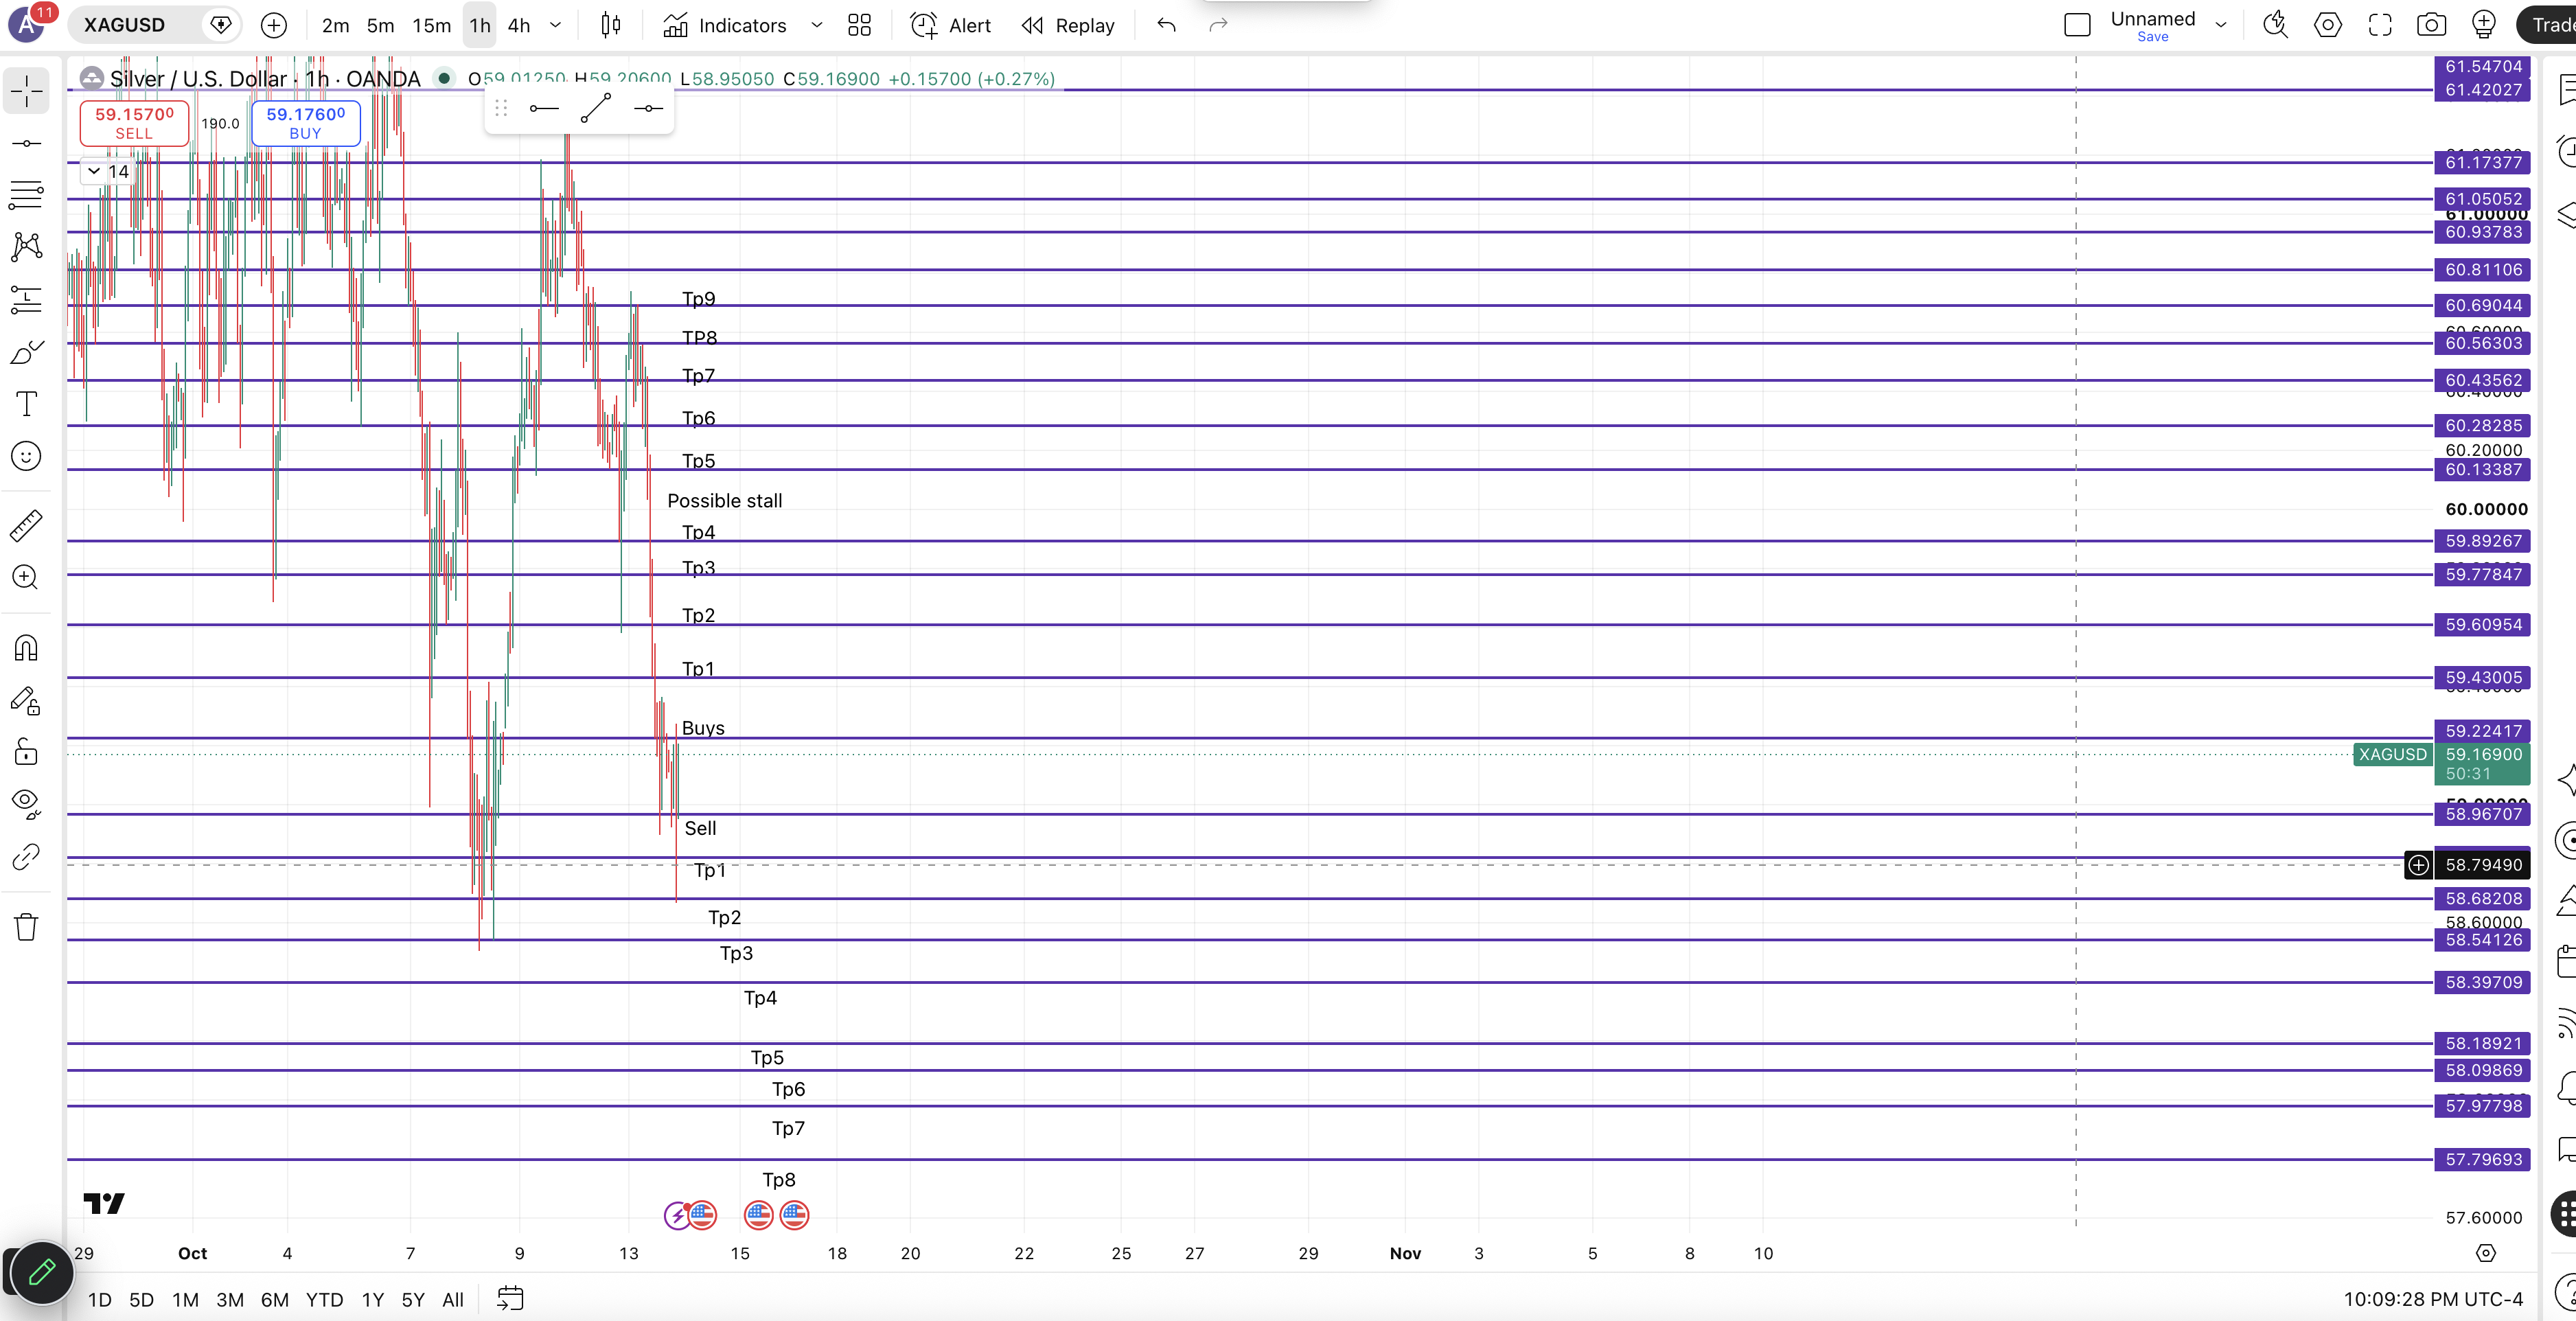Screen dimensions: 2576x1321
Task: Click the redo arrow
Action: (x=1218, y=25)
